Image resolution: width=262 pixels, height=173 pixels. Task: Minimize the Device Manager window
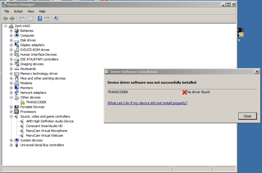(223, 4)
